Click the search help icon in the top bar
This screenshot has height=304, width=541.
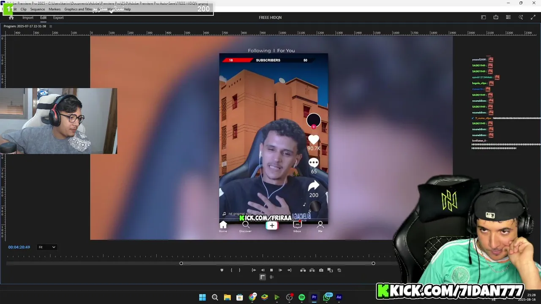(521, 17)
